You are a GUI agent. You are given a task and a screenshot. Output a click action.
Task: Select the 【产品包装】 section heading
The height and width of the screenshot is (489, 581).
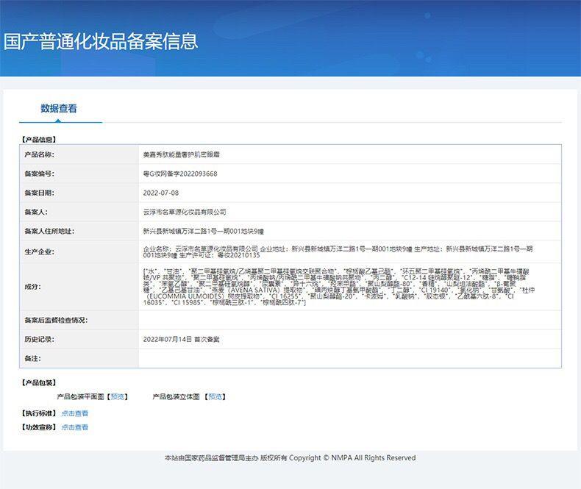coord(38,382)
